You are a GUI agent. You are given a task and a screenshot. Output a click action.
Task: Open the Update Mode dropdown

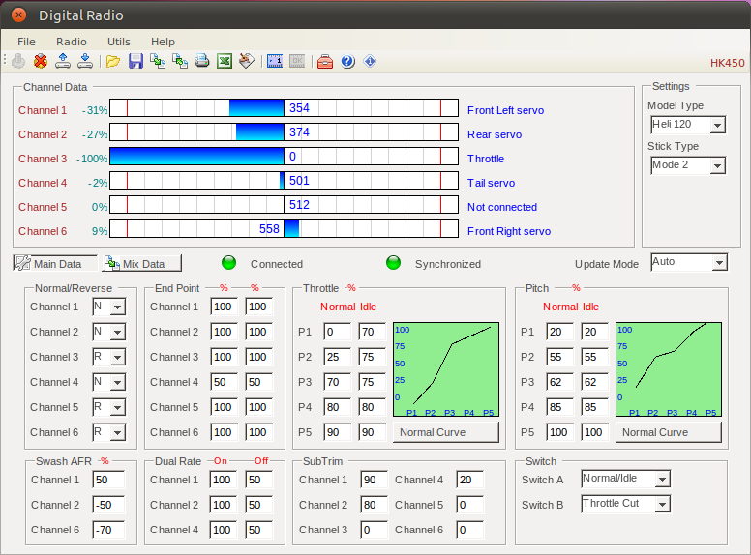point(717,263)
